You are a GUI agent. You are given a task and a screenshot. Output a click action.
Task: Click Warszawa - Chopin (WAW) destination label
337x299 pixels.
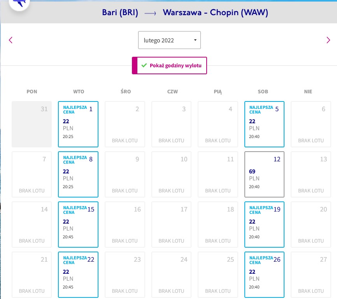click(x=215, y=12)
